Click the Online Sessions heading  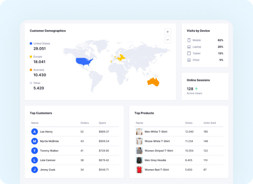point(198,80)
